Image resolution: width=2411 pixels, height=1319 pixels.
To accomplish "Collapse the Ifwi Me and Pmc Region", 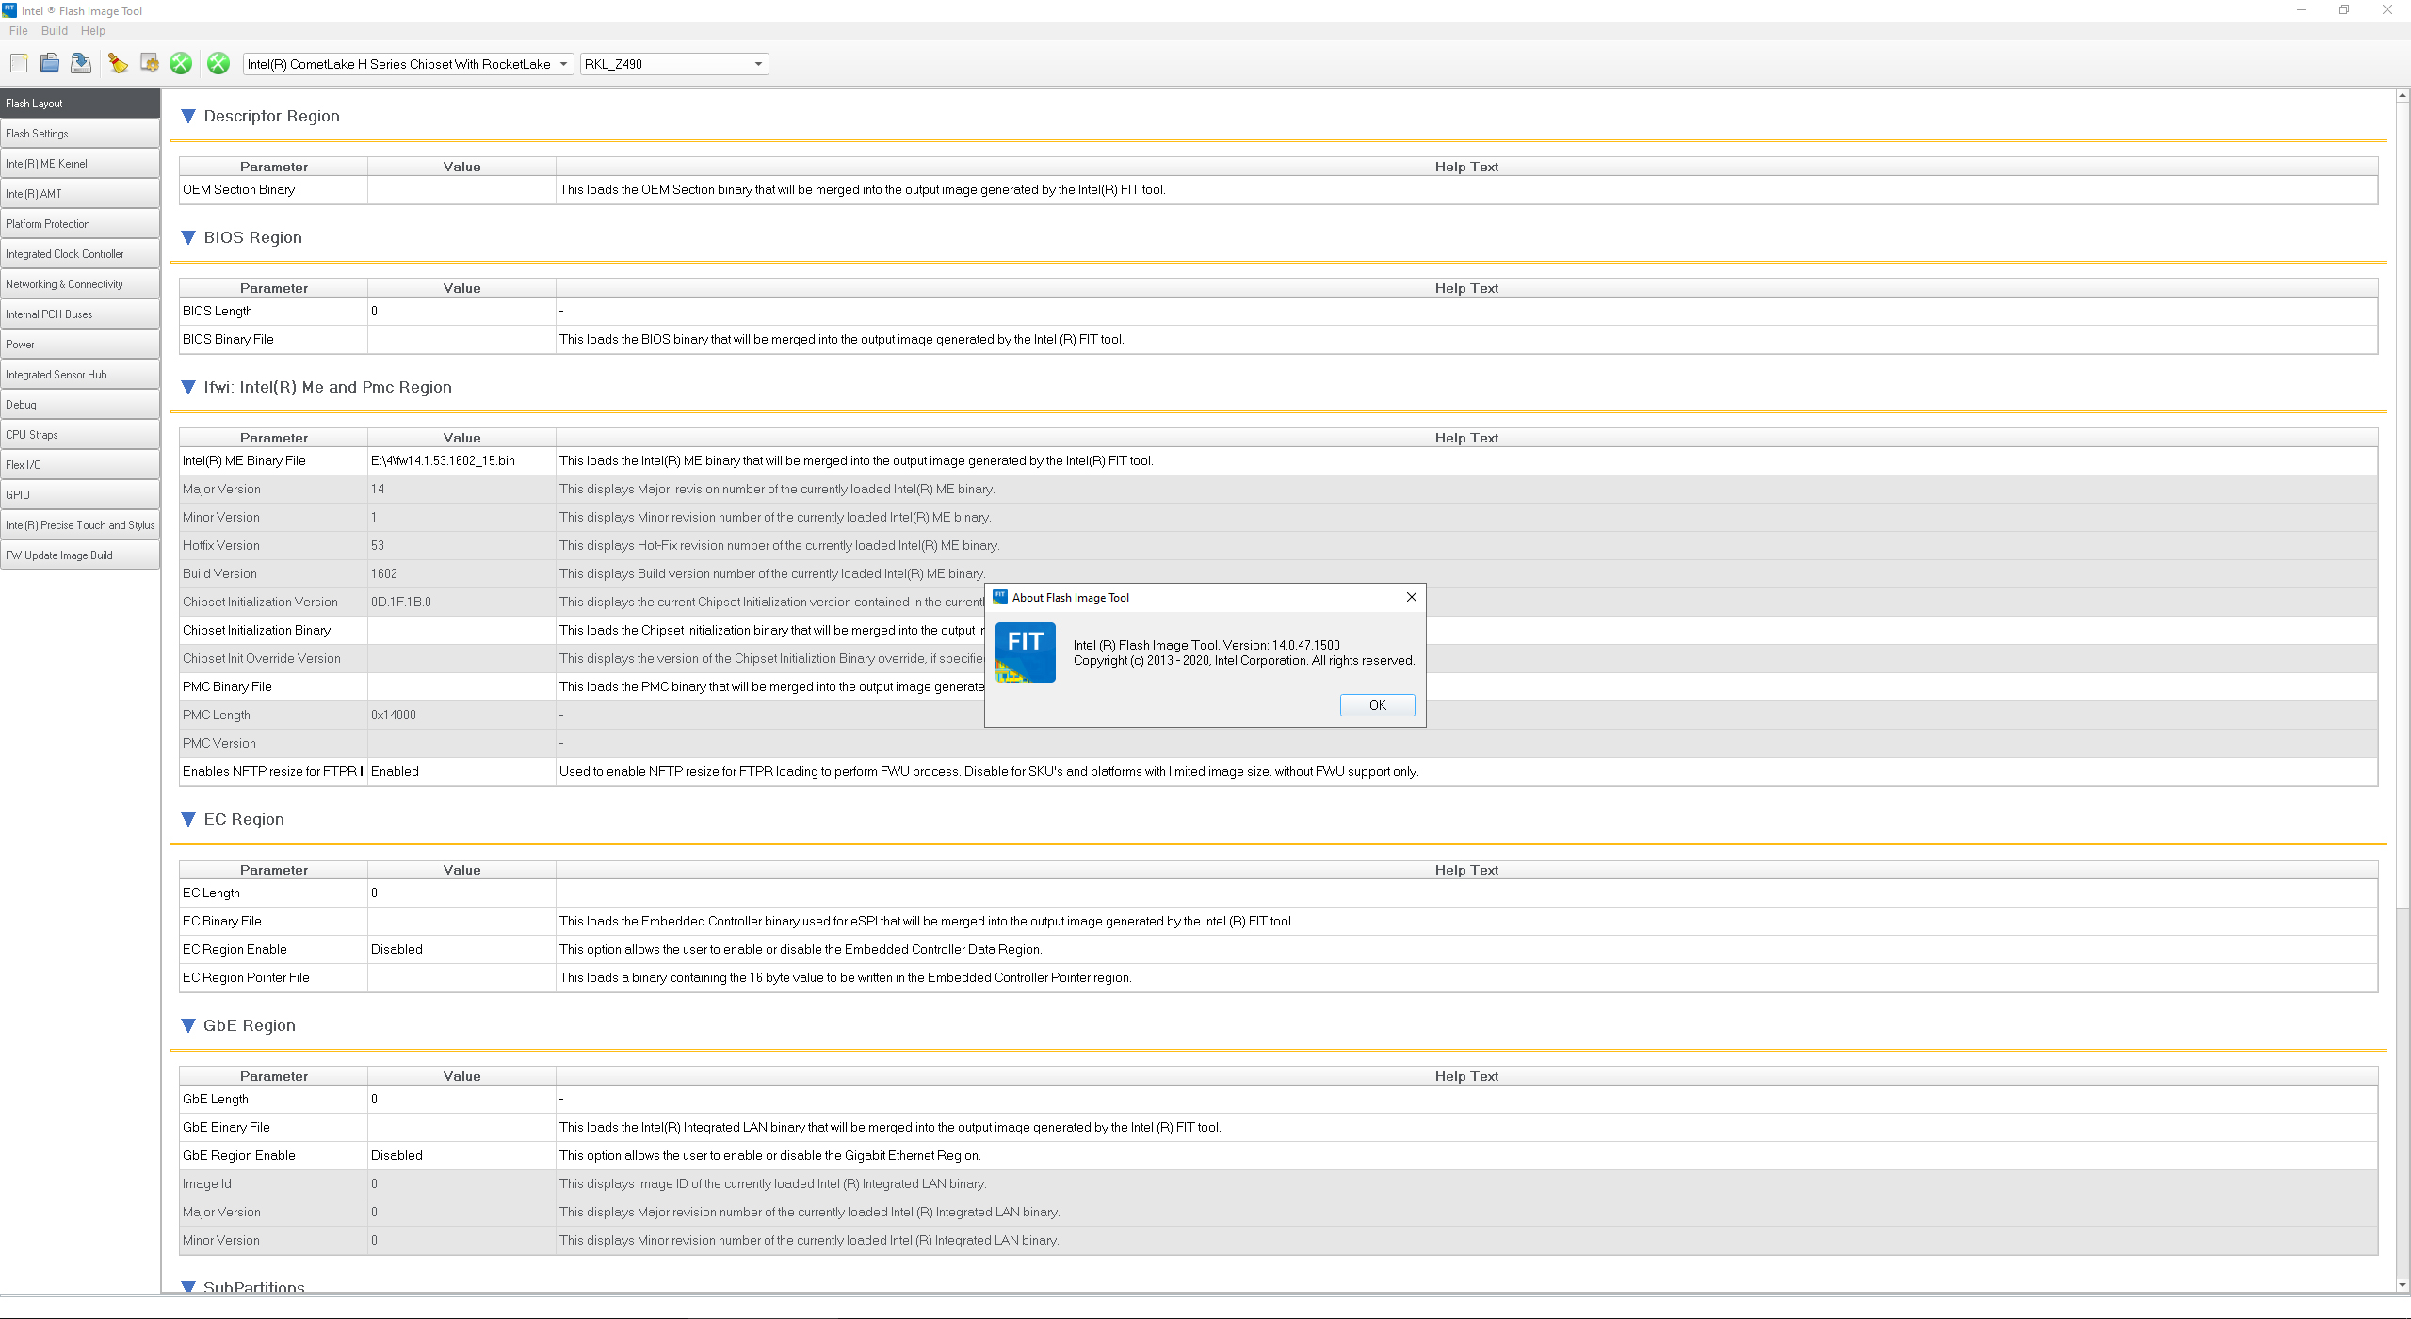I will point(188,387).
